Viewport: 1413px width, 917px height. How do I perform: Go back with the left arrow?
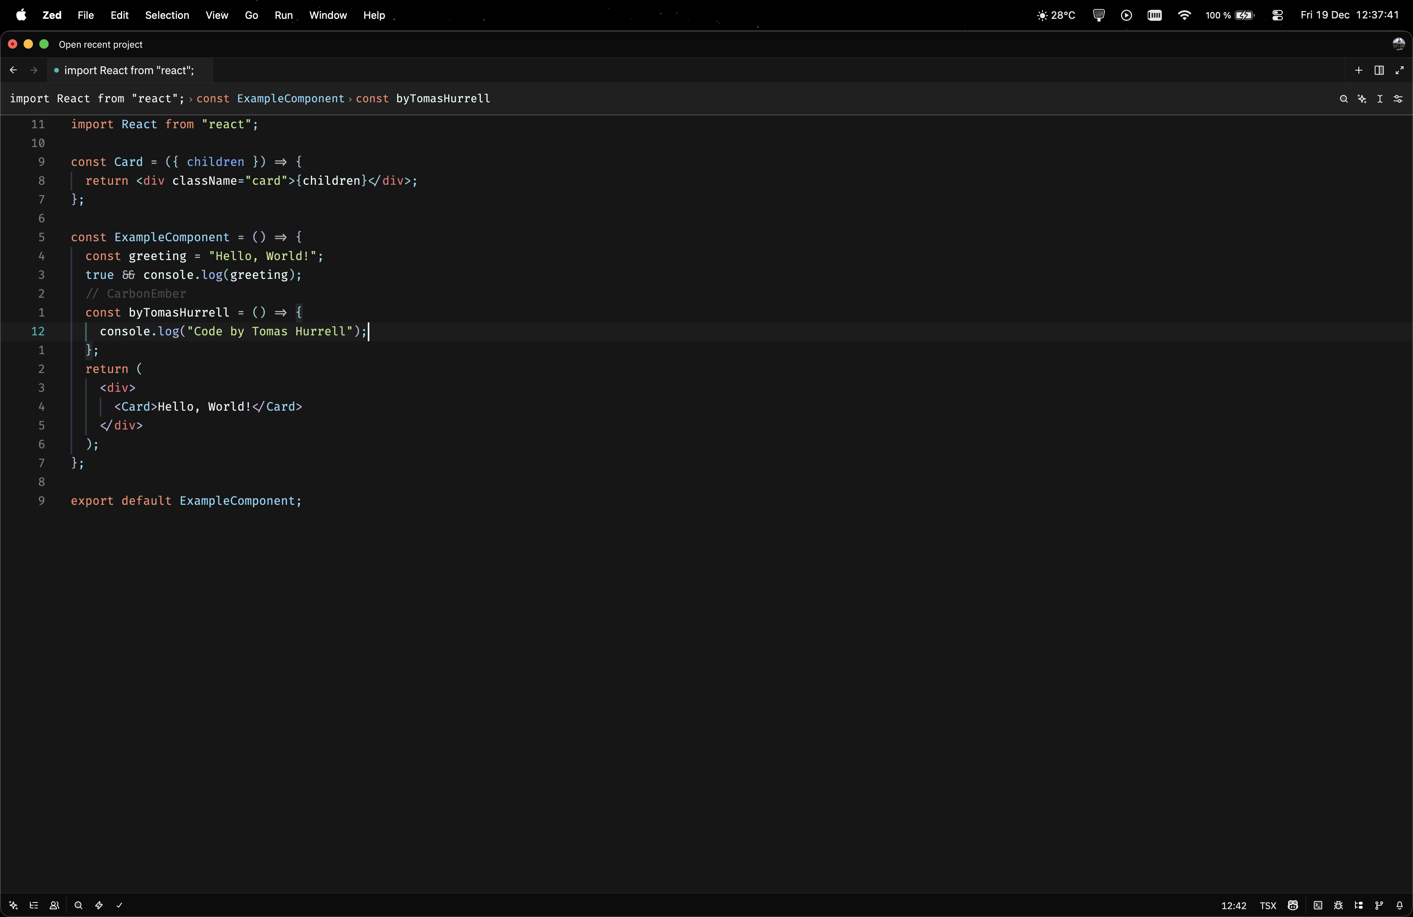point(13,71)
